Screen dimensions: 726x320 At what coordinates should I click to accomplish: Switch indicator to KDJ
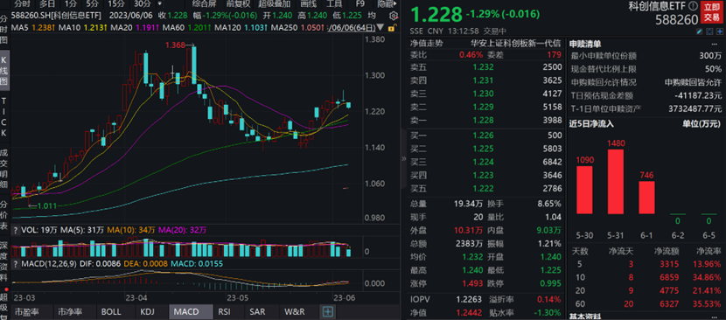(147, 311)
